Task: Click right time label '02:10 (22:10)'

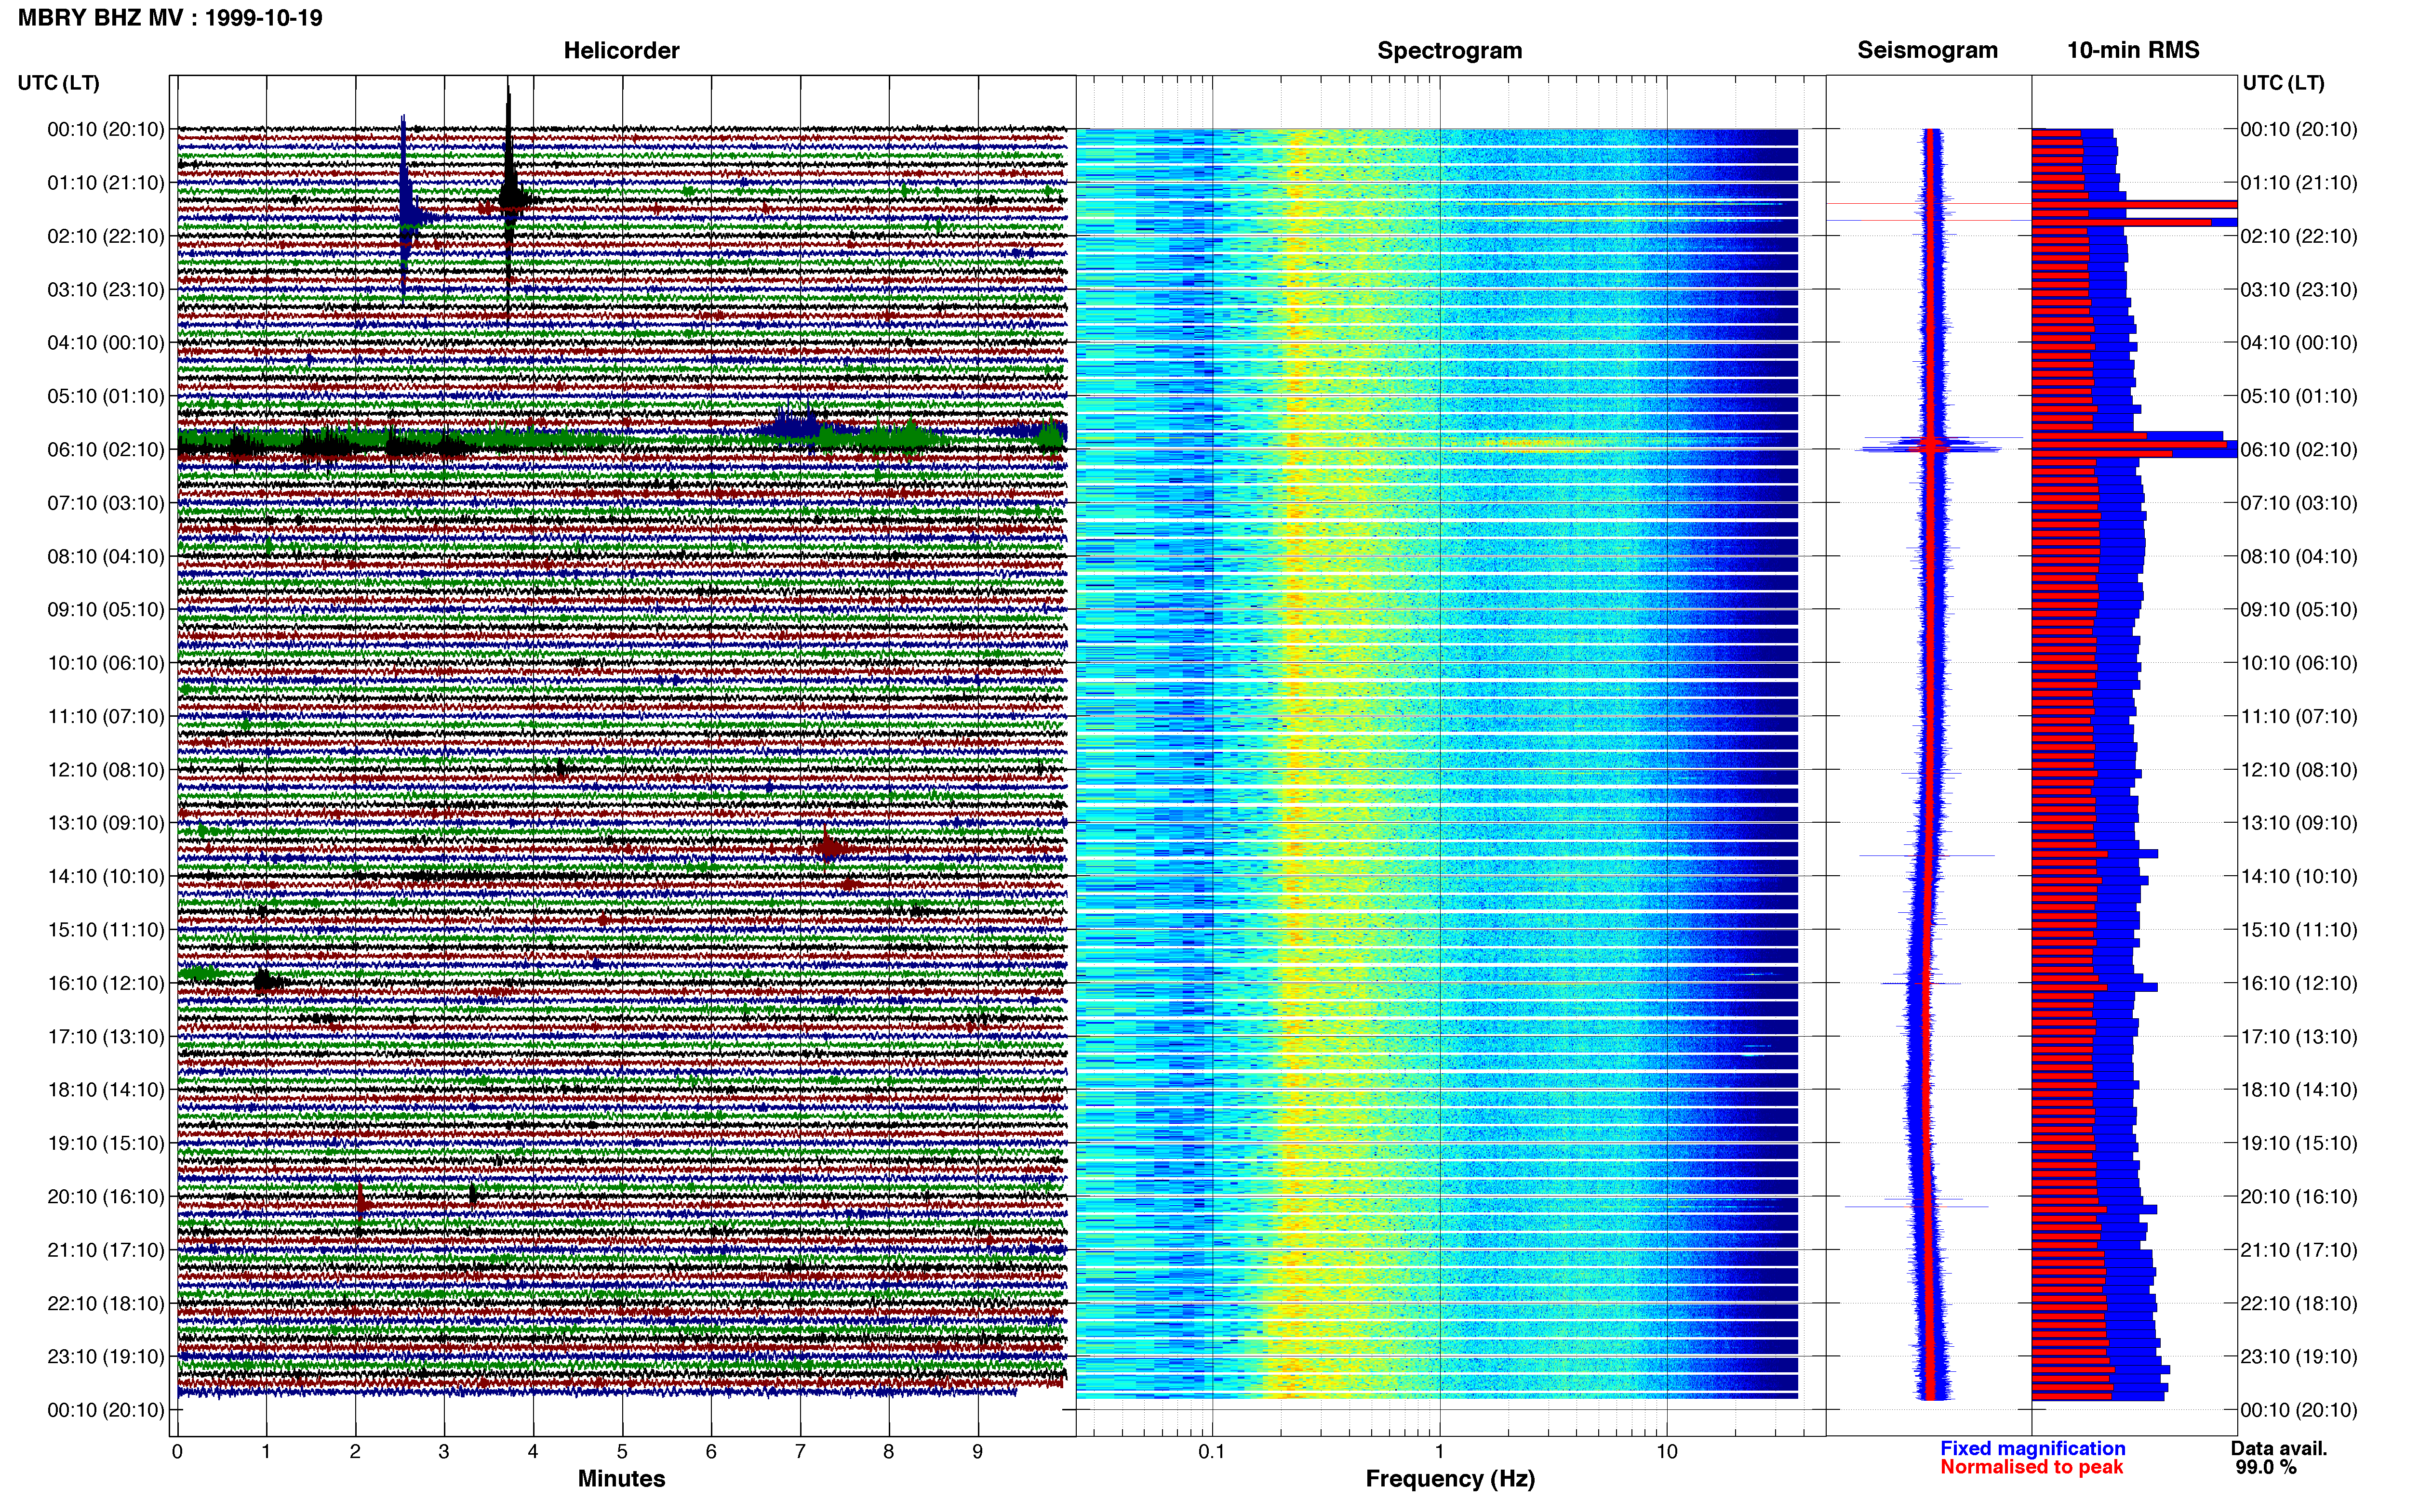Action: point(2299,236)
